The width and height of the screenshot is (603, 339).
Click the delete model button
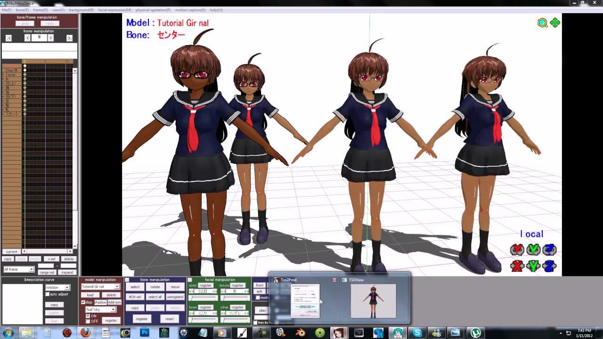(x=111, y=295)
